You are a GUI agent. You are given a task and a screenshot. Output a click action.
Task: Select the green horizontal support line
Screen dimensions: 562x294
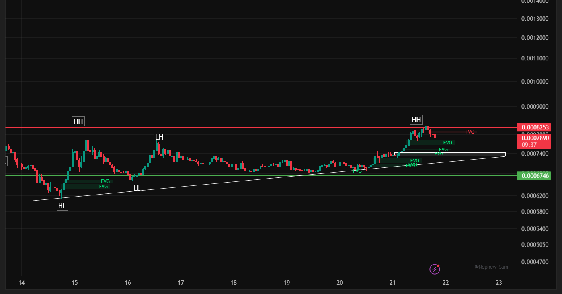[x=261, y=175]
